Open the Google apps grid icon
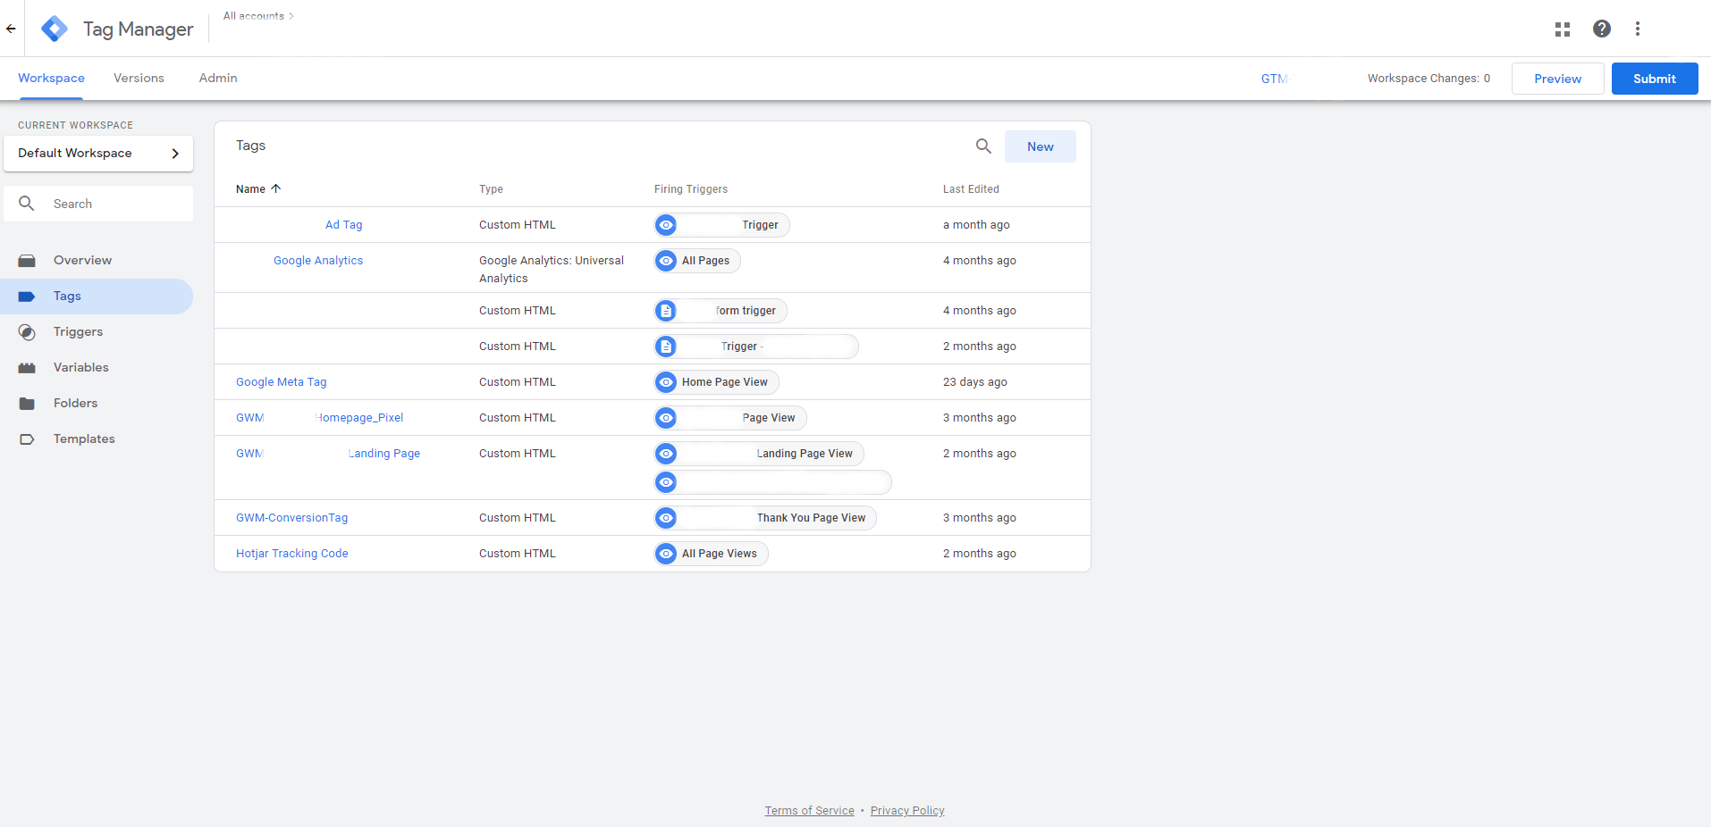Image resolution: width=1711 pixels, height=827 pixels. pos(1563,29)
